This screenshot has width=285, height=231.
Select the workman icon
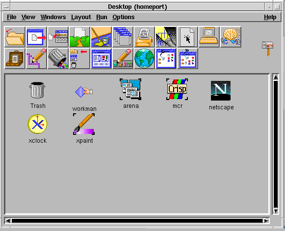[x=84, y=92]
